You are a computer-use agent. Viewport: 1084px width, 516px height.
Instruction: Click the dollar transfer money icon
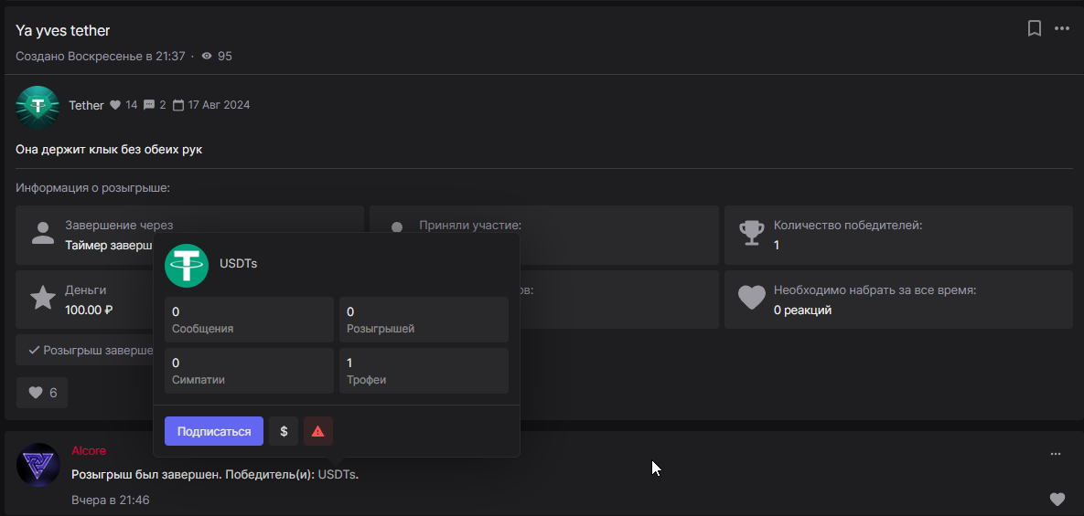point(284,431)
